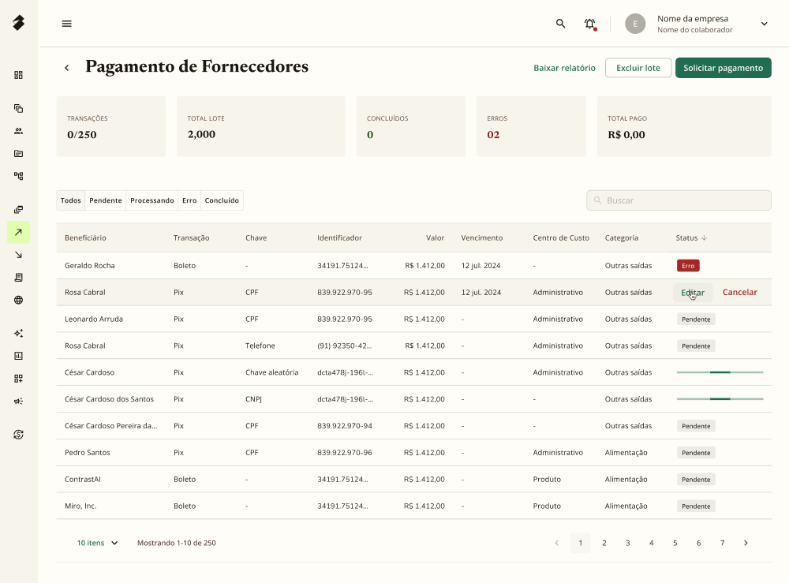The height and width of the screenshot is (583, 789).
Task: Click Cancelar on Rosa Cabral row
Action: click(740, 292)
